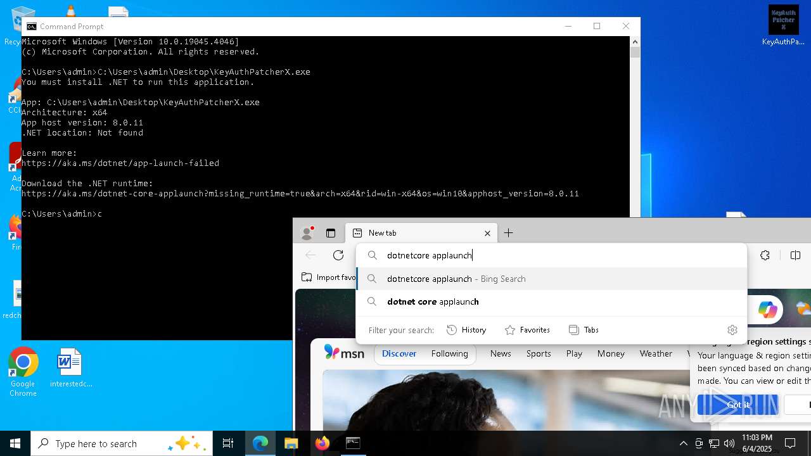Select 'dotnet core applaunch' suggestion
This screenshot has width=811, height=456.
point(552,301)
